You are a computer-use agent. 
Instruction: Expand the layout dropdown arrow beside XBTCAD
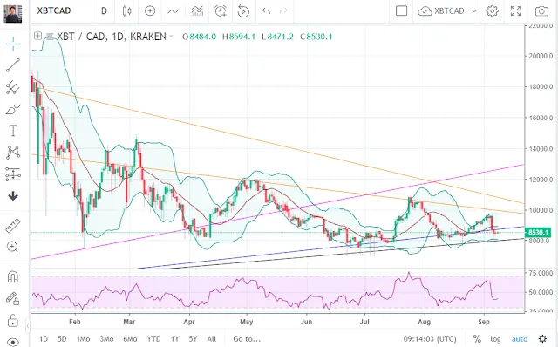pos(474,11)
